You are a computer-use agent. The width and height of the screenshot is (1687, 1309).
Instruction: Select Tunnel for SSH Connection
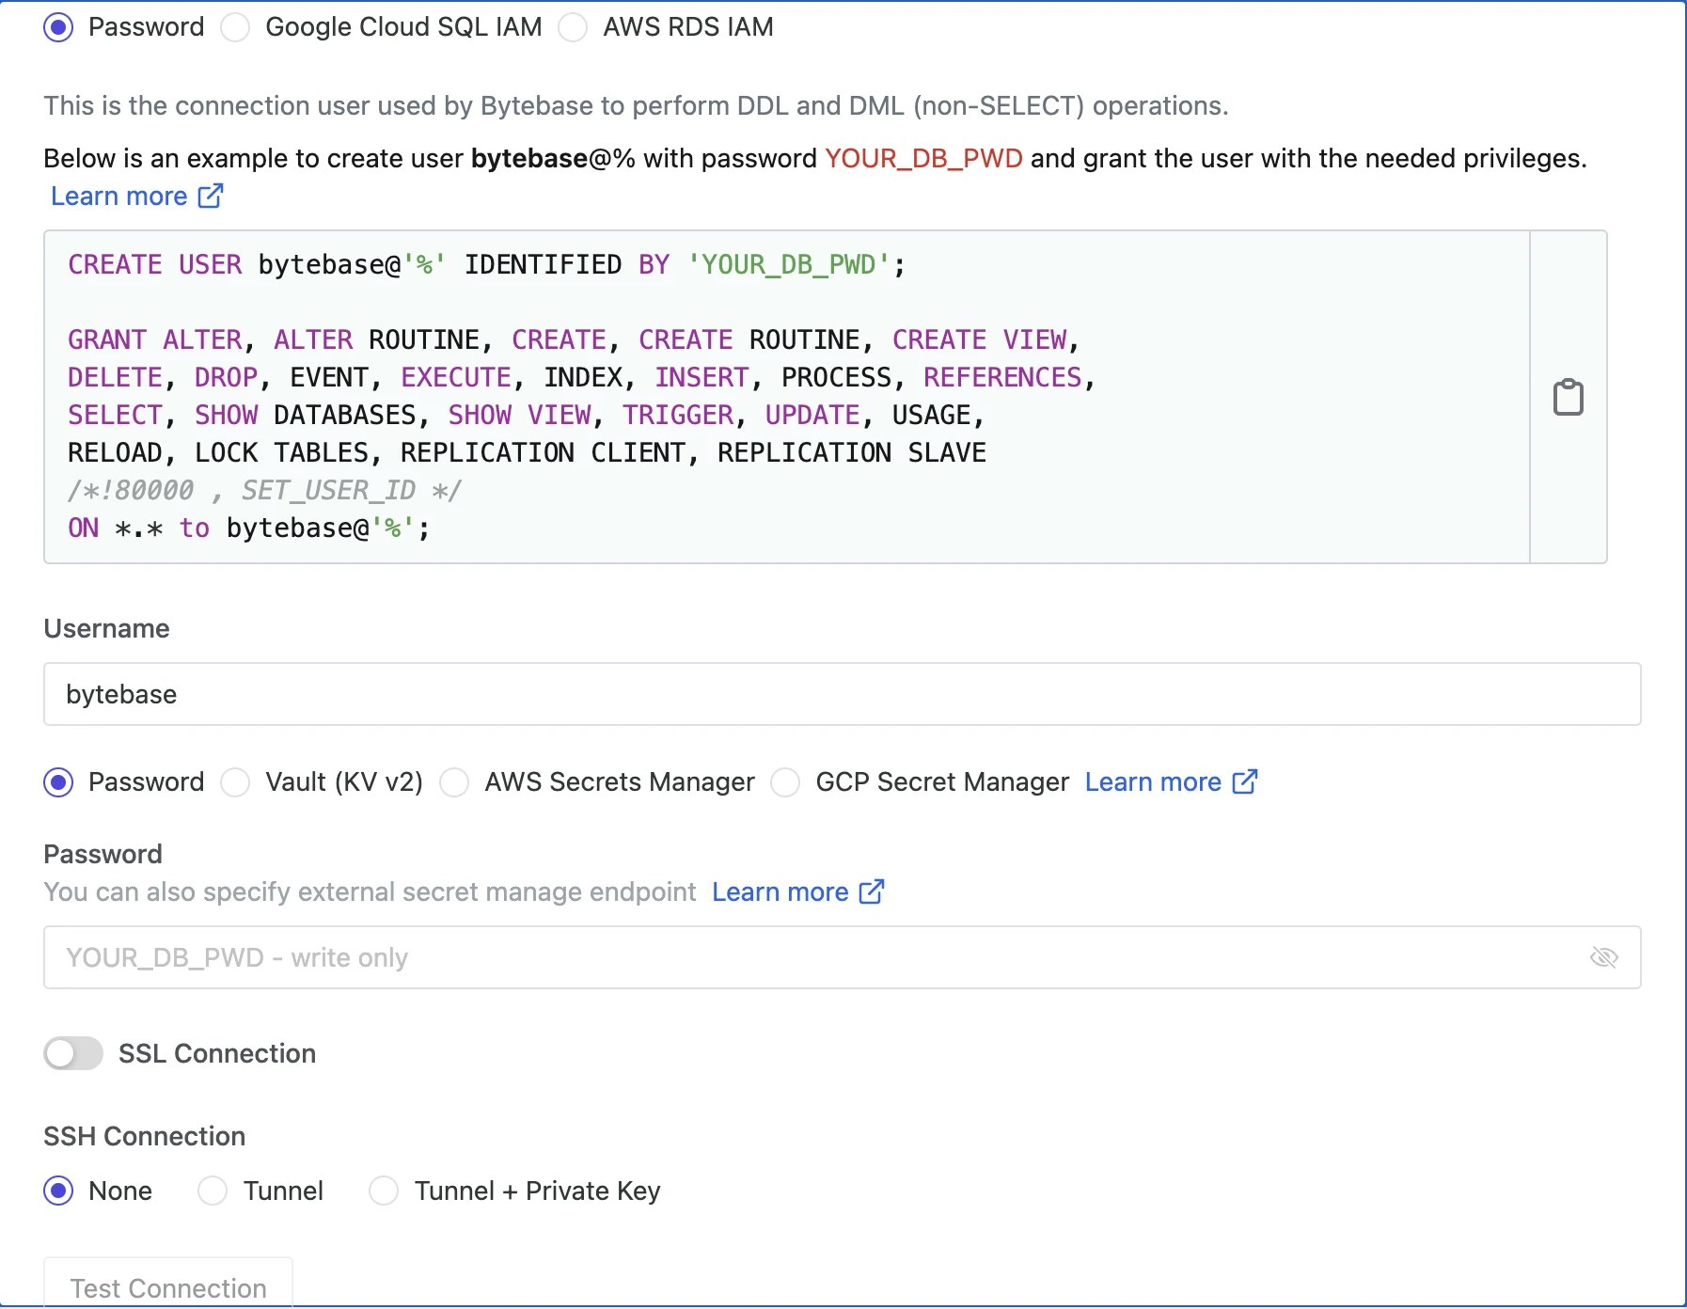coord(213,1191)
